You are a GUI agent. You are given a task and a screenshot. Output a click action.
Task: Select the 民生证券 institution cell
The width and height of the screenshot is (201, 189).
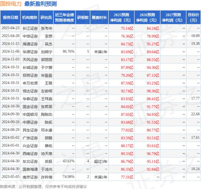30,130
